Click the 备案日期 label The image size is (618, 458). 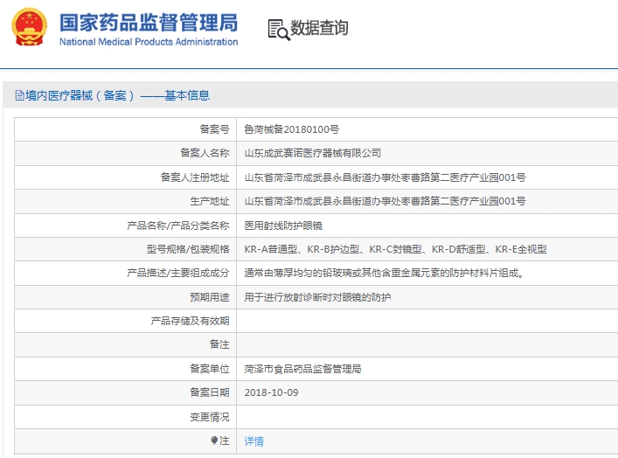210,392
